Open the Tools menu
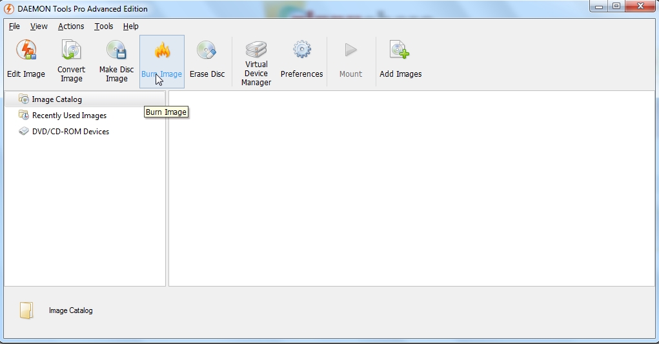This screenshot has height=344, width=659. [104, 26]
